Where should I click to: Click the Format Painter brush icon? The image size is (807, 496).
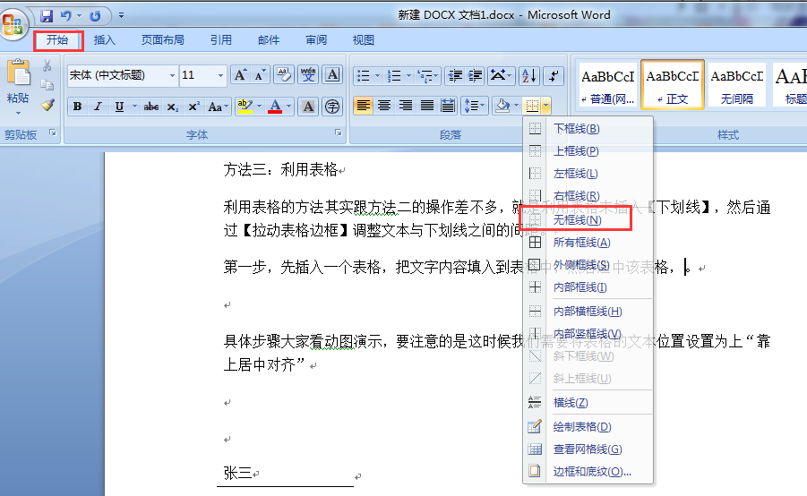point(47,106)
